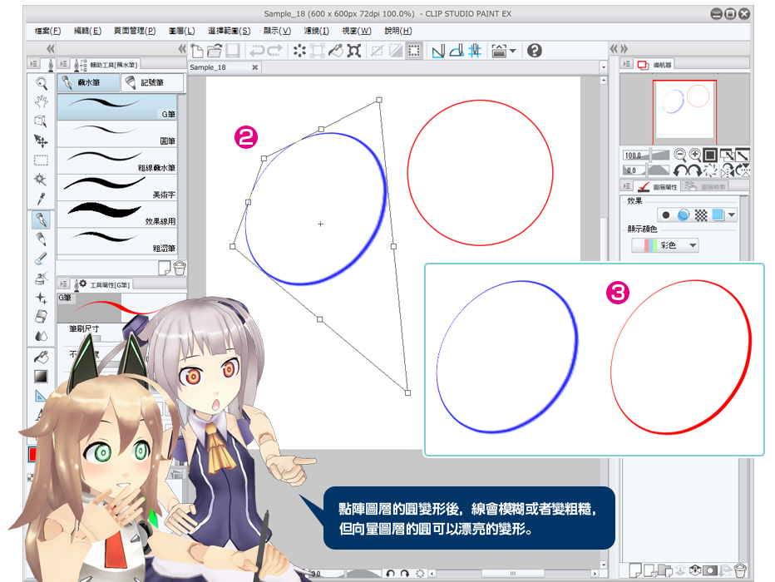
Task: Select the Decoration sparkle tool
Action: point(41,298)
